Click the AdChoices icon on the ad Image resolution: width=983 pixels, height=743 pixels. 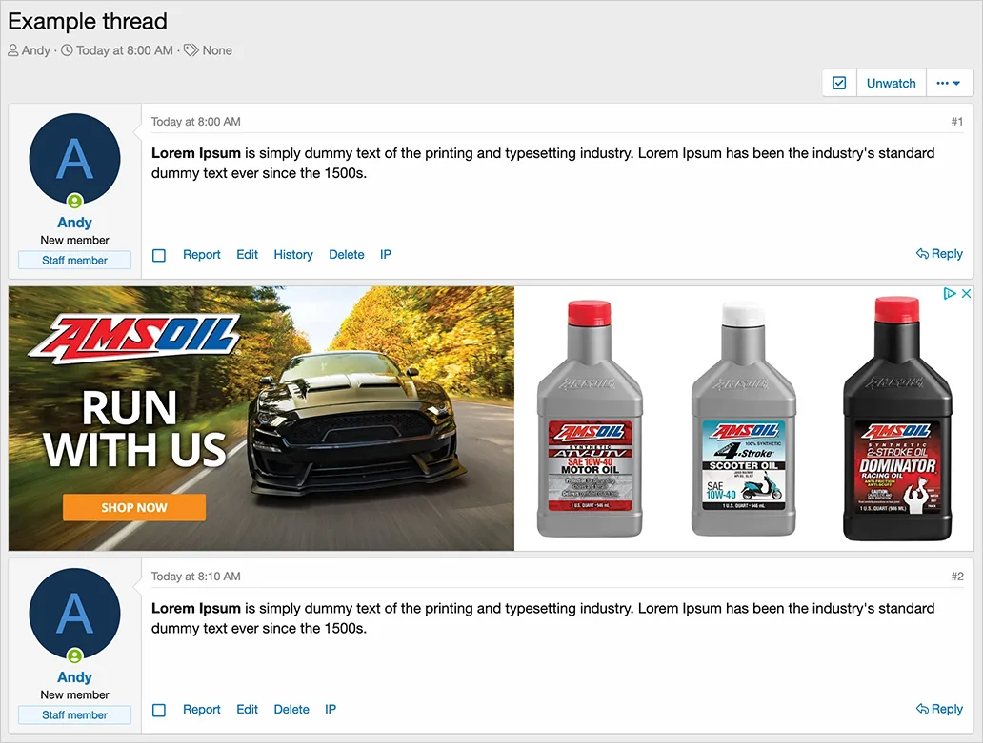tap(949, 294)
